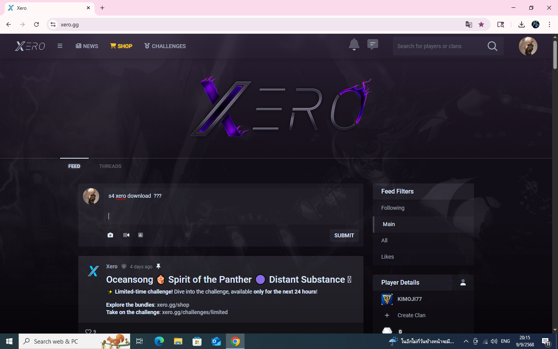The height and width of the screenshot is (349, 558).
Task: Open the Shop menu item
Action: [121, 46]
